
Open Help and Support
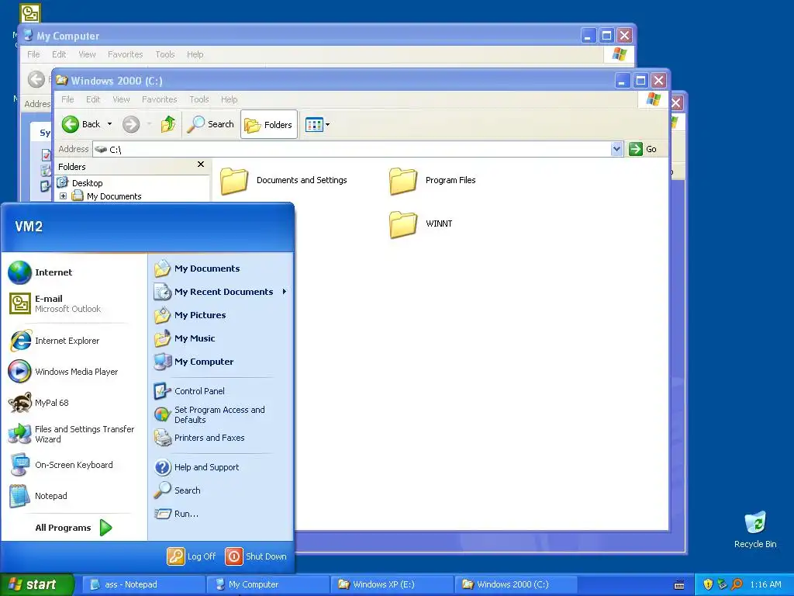click(196, 467)
